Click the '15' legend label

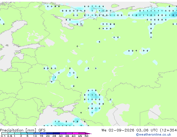(41, 136)
